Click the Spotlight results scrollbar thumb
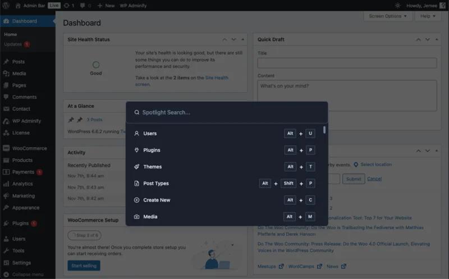Viewport: 449px width, 279px height. (324, 130)
